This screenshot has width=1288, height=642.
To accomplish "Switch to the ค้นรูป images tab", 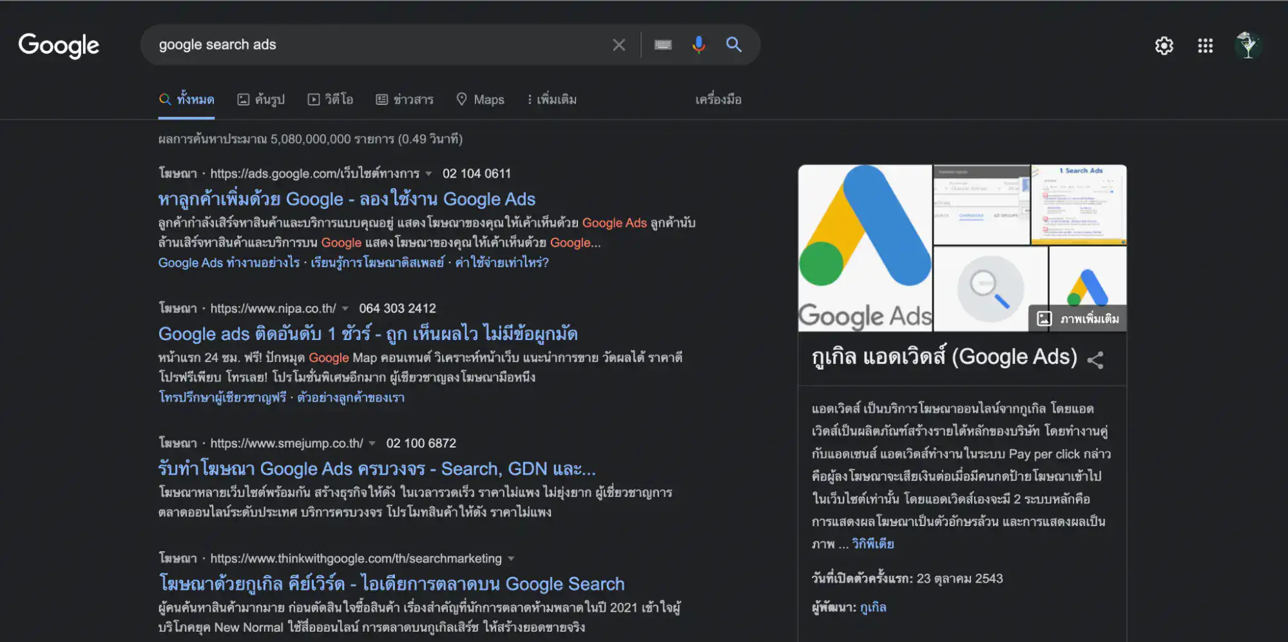I will click(262, 99).
